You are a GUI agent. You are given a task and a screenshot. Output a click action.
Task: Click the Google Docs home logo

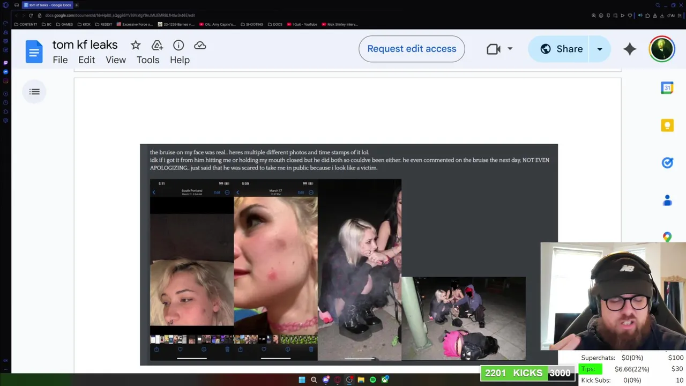coord(34,52)
